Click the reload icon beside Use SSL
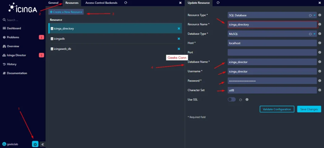 (240, 100)
